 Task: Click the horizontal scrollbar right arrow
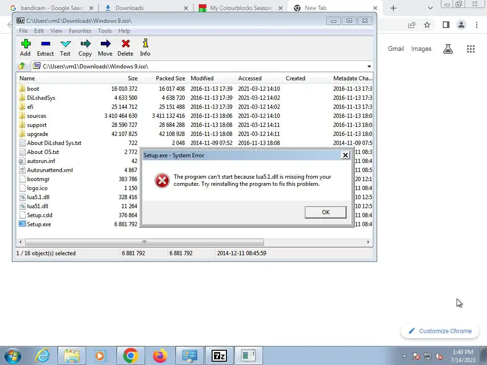tap(369, 242)
